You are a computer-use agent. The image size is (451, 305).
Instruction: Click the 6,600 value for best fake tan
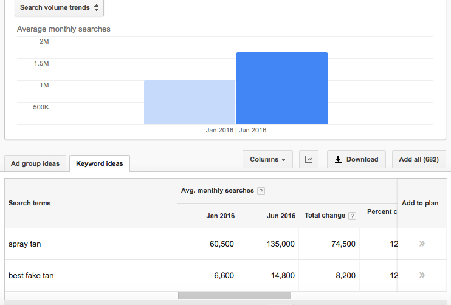pyautogui.click(x=224, y=276)
